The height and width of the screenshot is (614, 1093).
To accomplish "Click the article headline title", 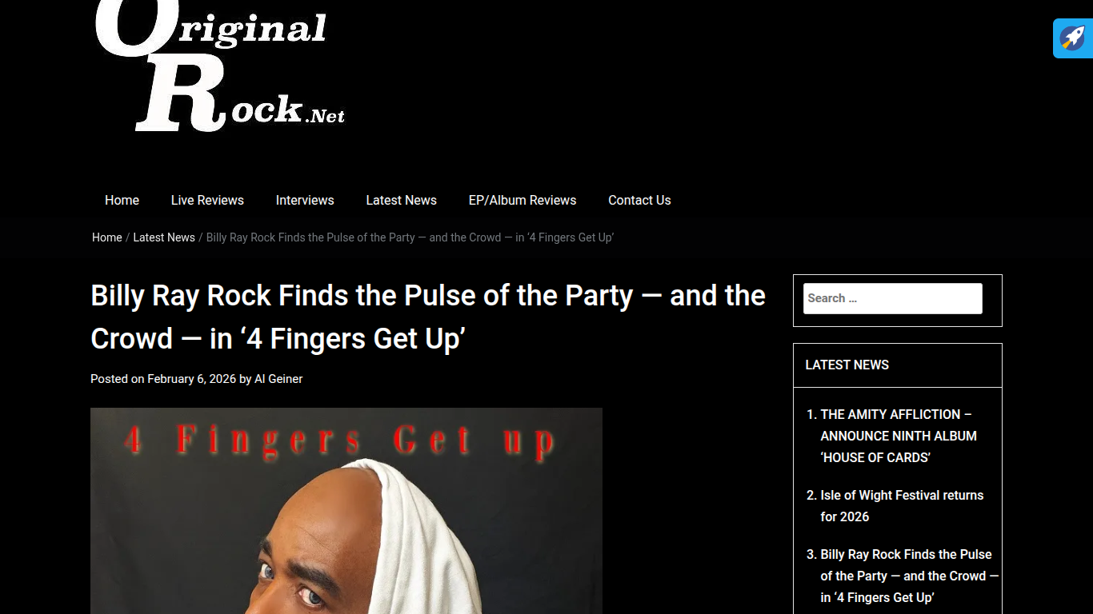I will pyautogui.click(x=428, y=317).
